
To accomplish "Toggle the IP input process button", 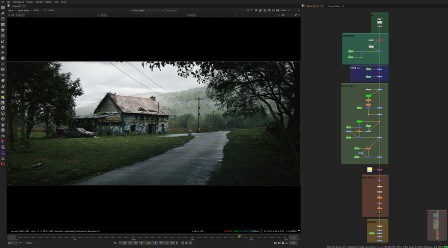I will pyautogui.click(x=45, y=10).
